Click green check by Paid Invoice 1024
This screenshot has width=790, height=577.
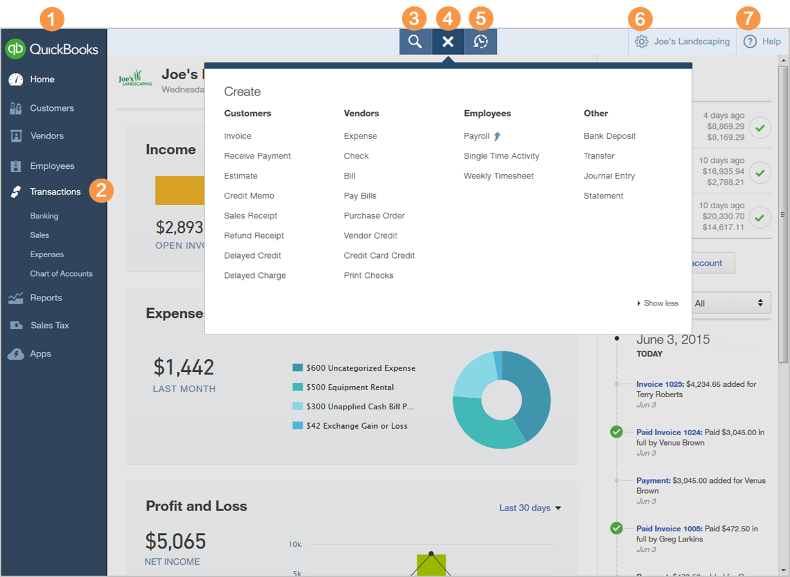click(617, 432)
